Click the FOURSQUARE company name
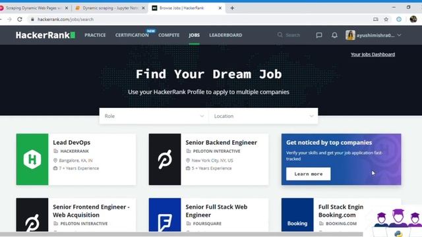The image size is (422, 237). 207,224
